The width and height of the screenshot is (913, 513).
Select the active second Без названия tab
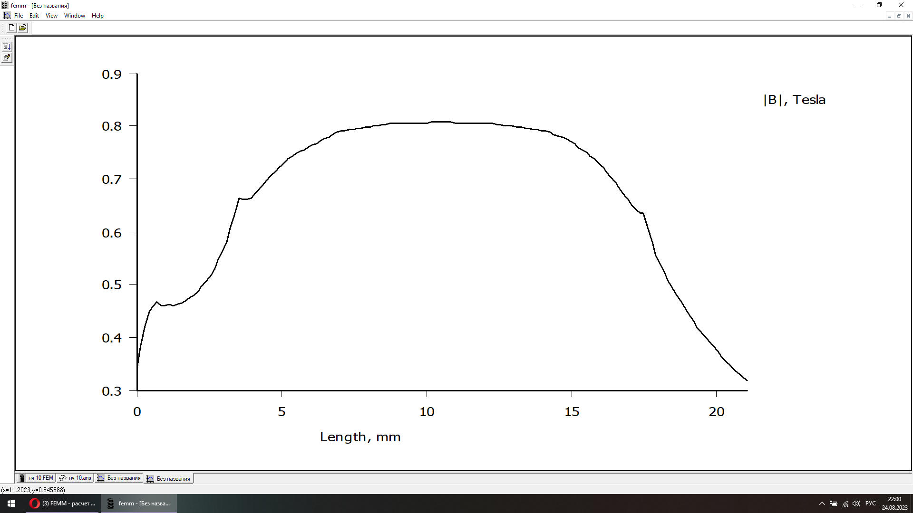point(169,478)
